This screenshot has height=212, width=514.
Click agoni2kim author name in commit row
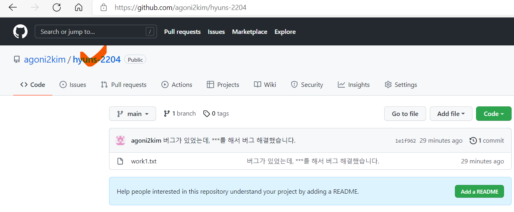(x=146, y=140)
